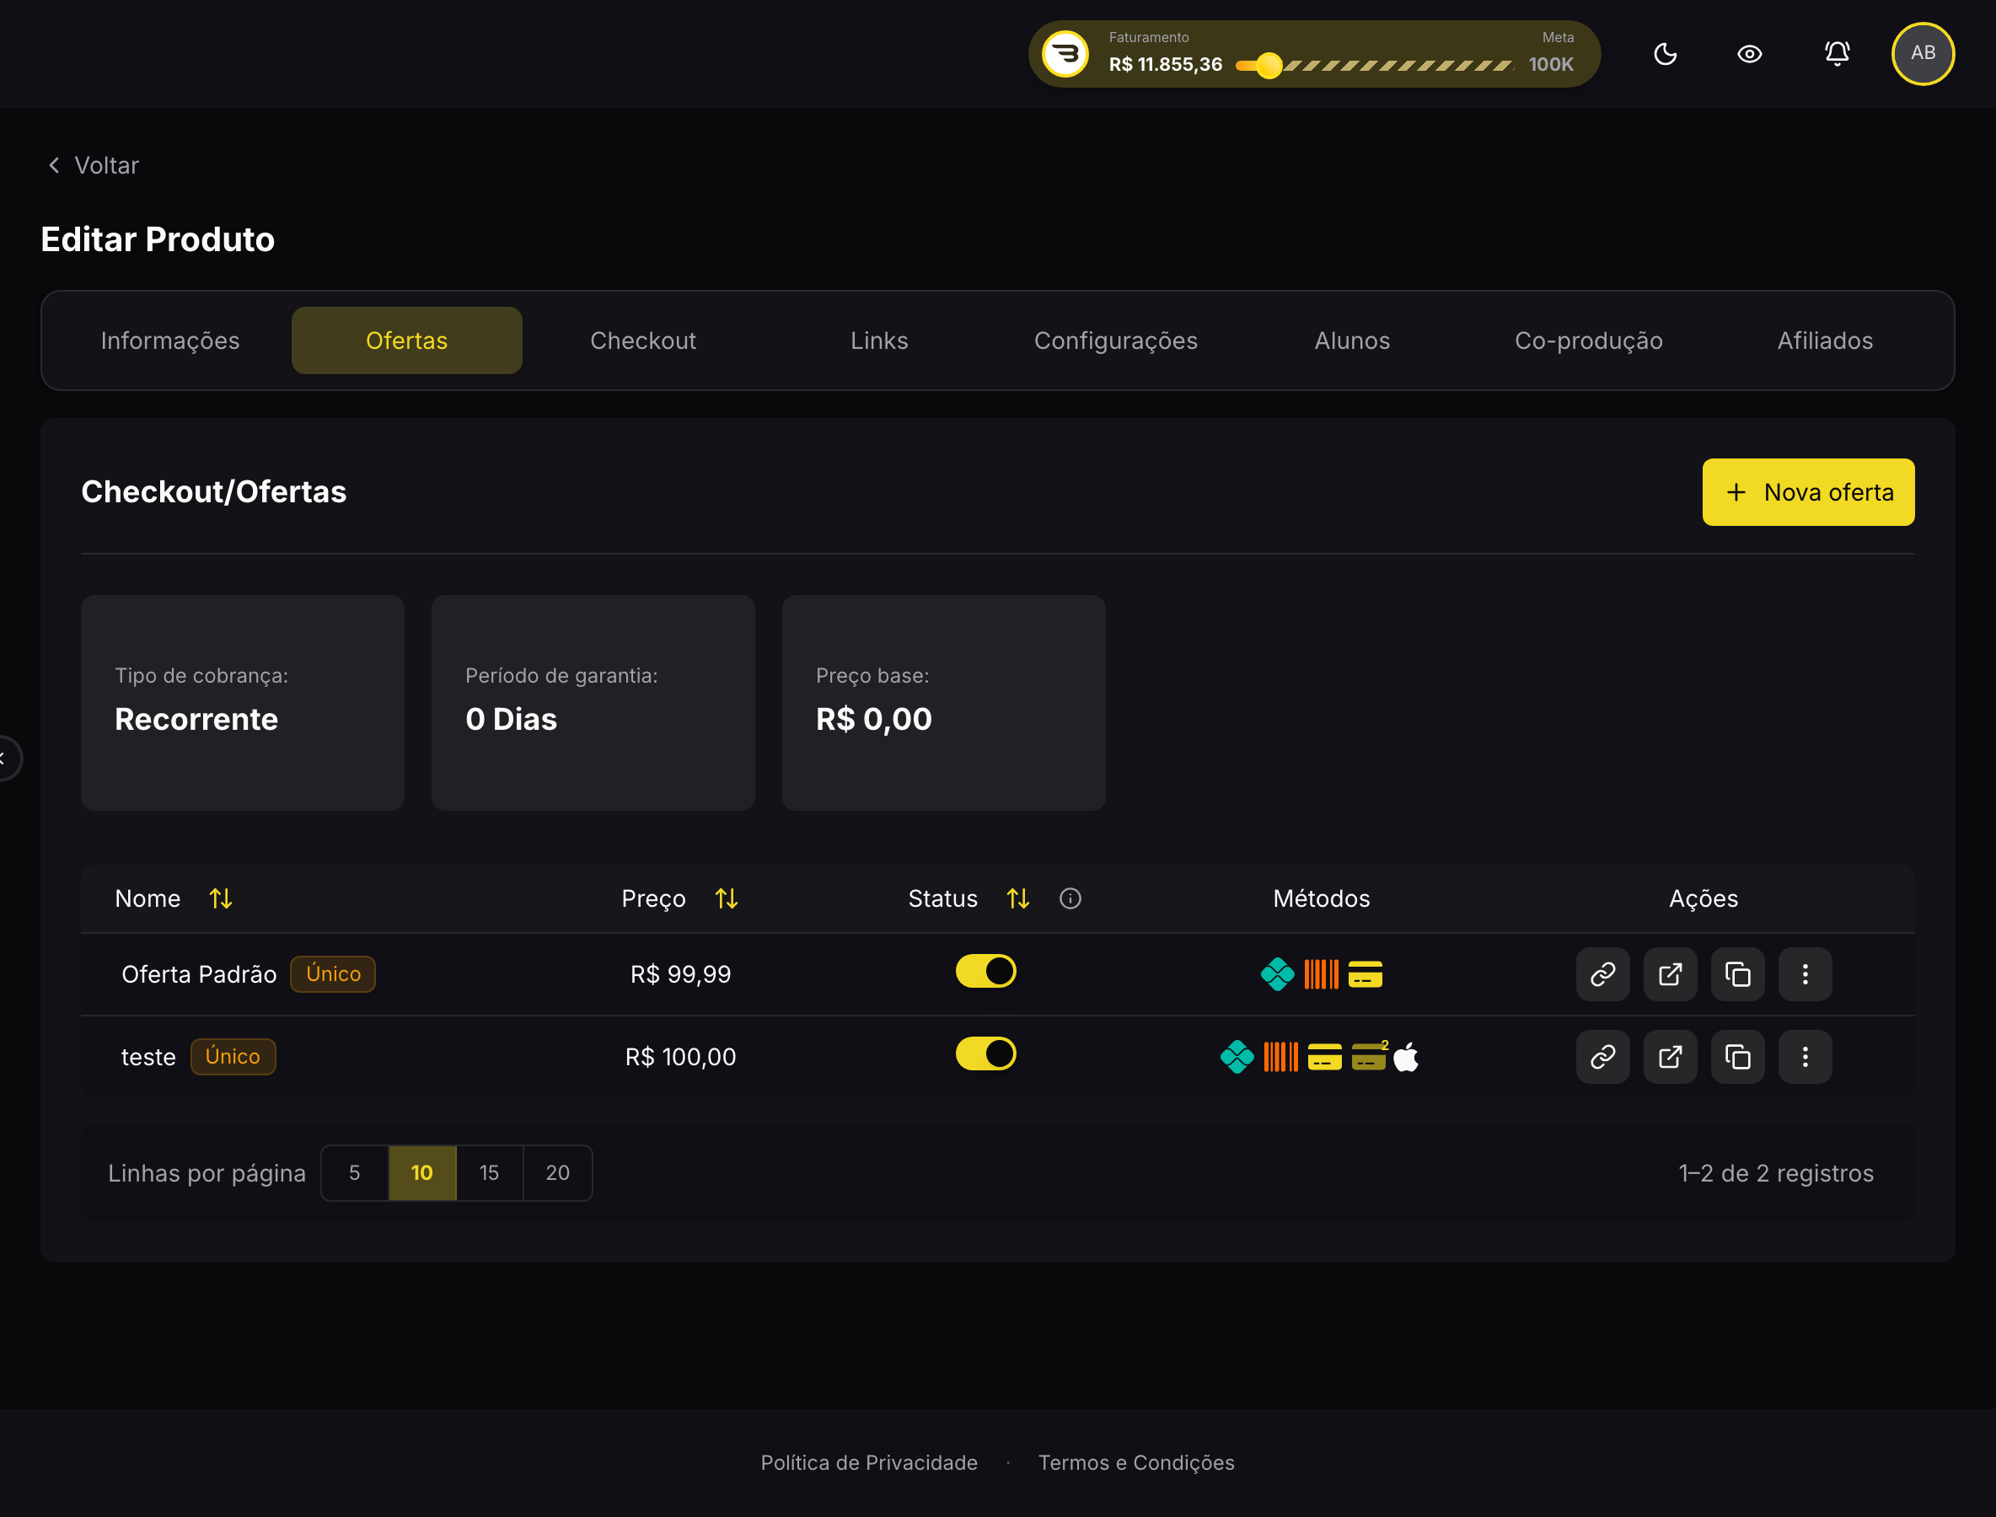The width and height of the screenshot is (1996, 1517).
Task: Sort table by Preço column arrows
Action: 727,898
